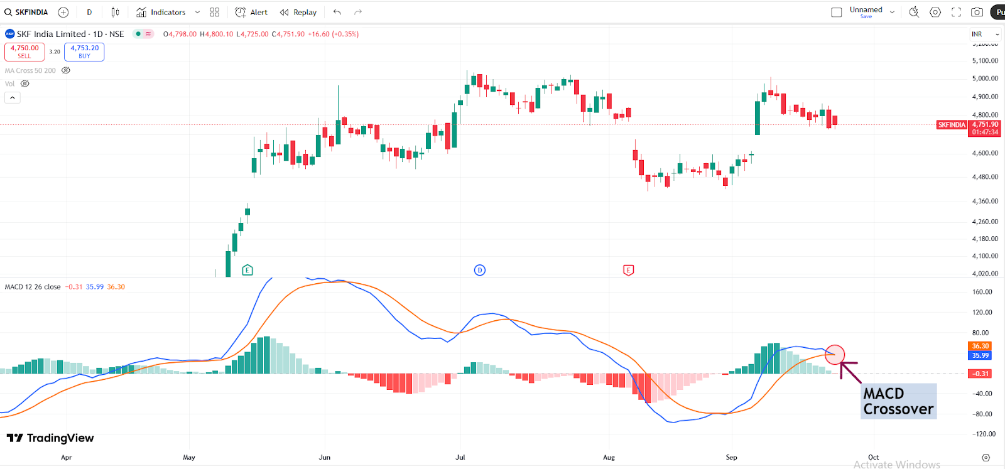Tick the Unnamed layout checkbox
The height and width of the screenshot is (469, 1005).
[836, 12]
